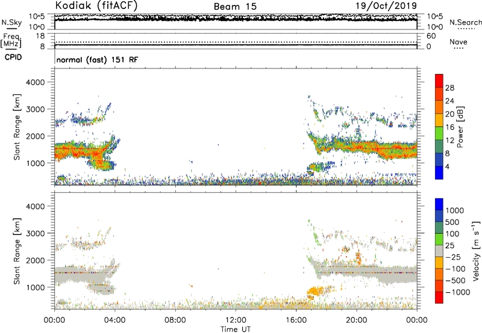Screen dimensions: 482x333
Task: Click the light green segment of the power colorbar
Action: point(439,133)
